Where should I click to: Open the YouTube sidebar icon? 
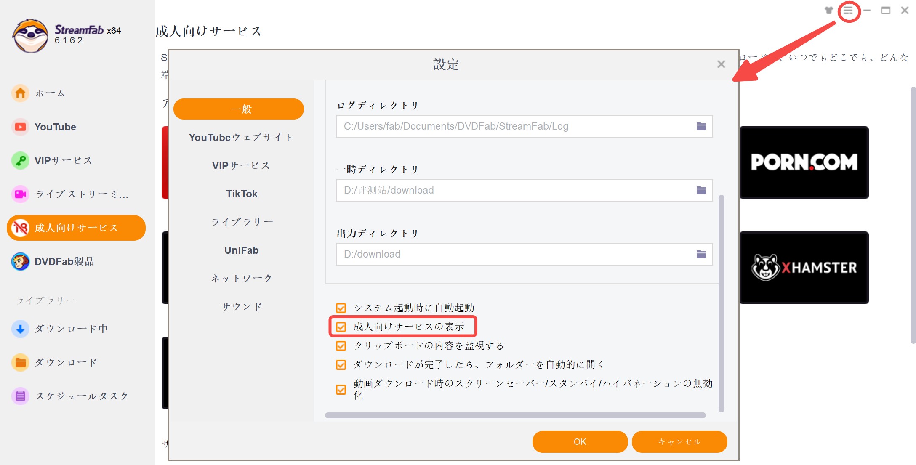20,127
